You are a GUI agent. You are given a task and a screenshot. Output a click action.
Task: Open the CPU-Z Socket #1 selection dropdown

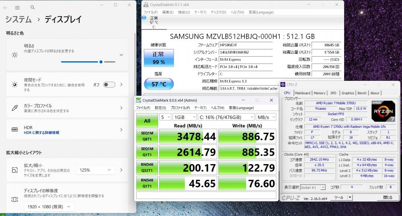click(312, 187)
